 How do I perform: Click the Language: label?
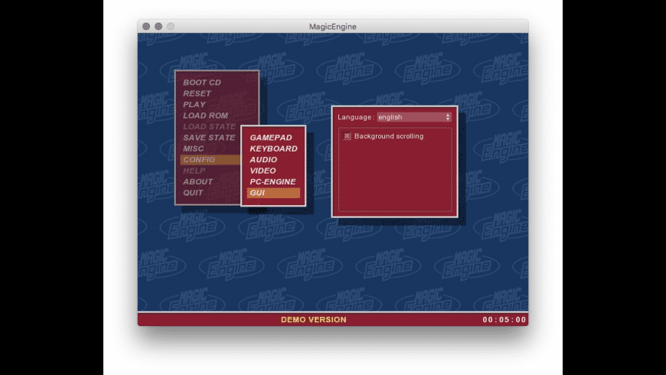point(356,117)
